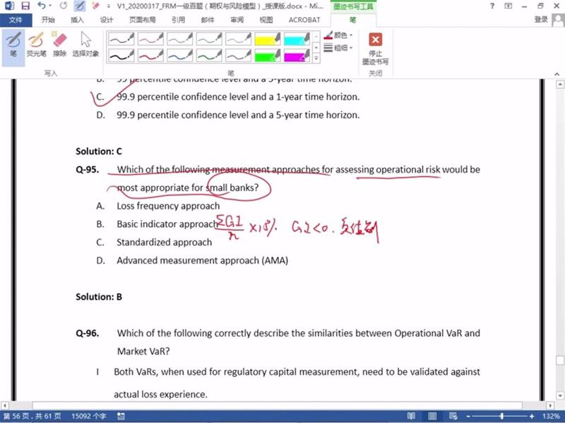This screenshot has height=423, width=565.
Task: Click the horizontal scrollbar right arrow
Action: point(550,405)
